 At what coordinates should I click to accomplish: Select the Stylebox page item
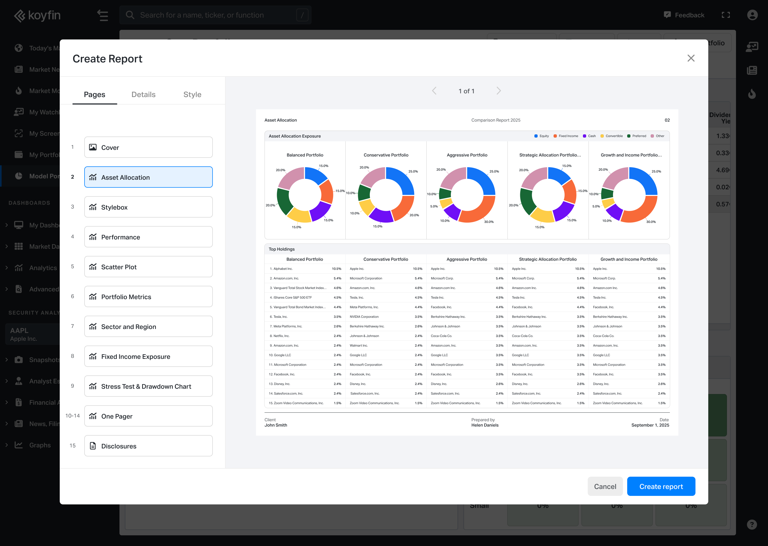(148, 207)
